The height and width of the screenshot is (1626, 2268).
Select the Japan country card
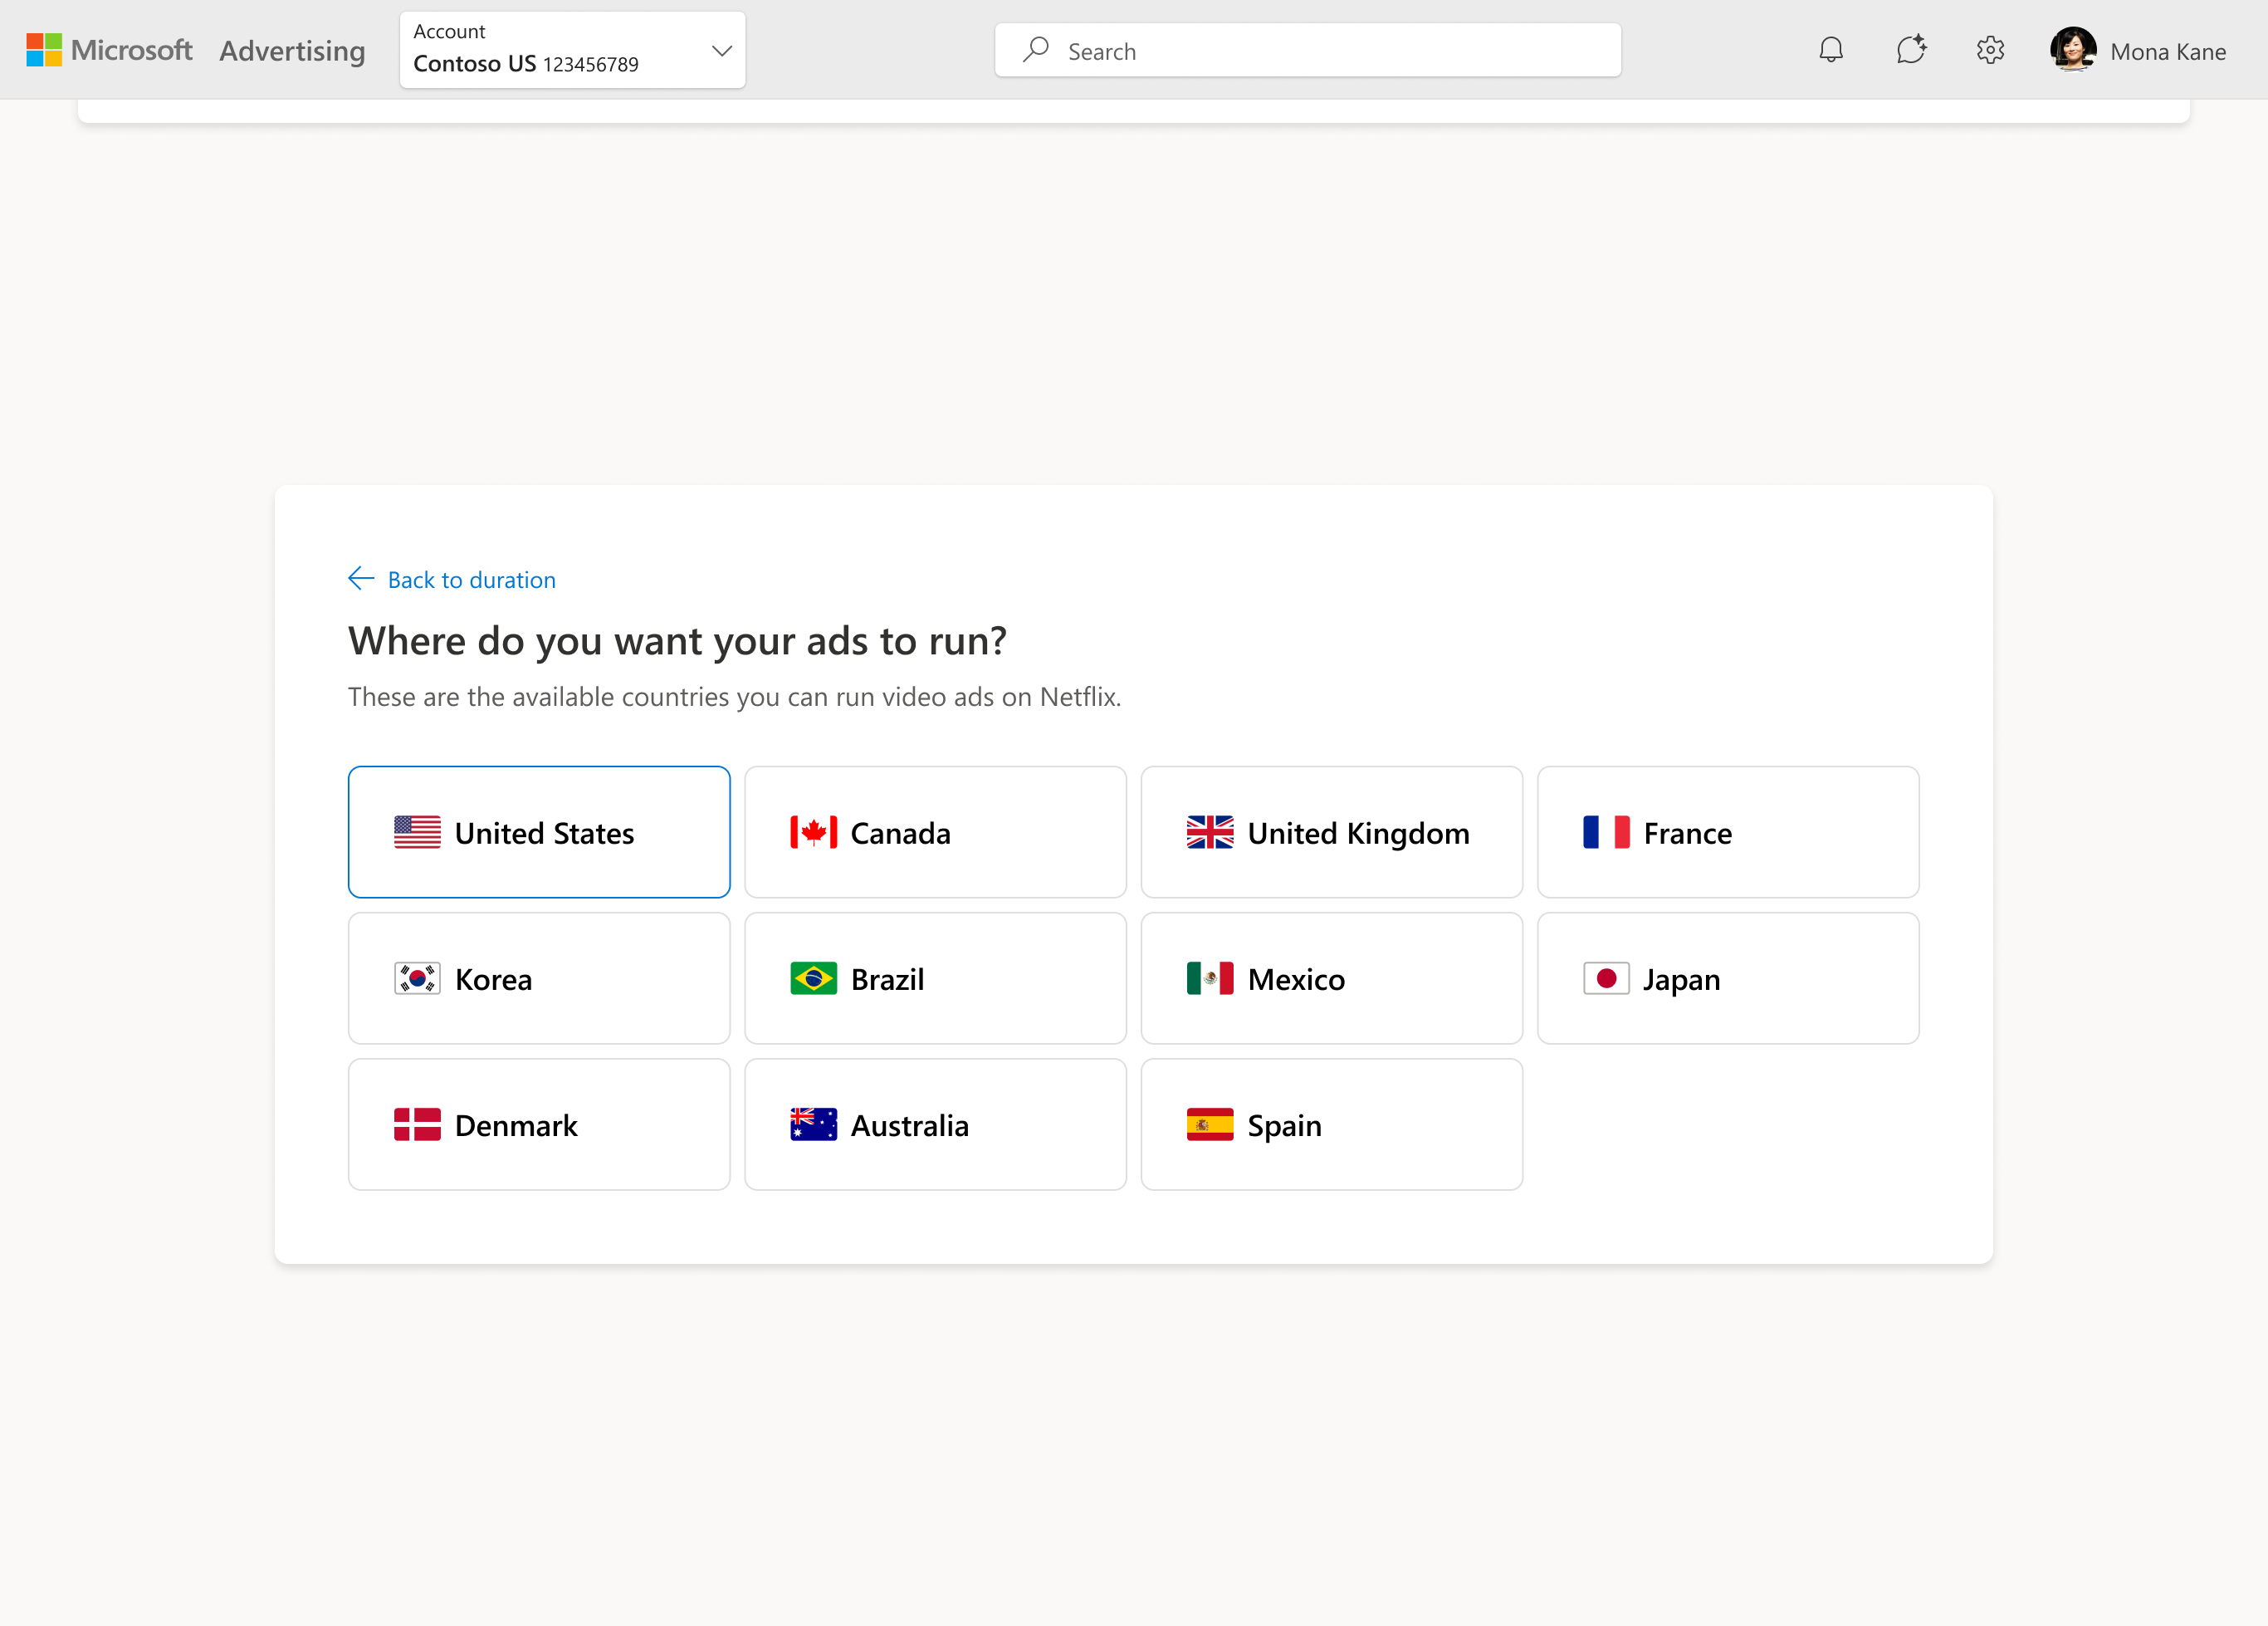(x=1728, y=978)
